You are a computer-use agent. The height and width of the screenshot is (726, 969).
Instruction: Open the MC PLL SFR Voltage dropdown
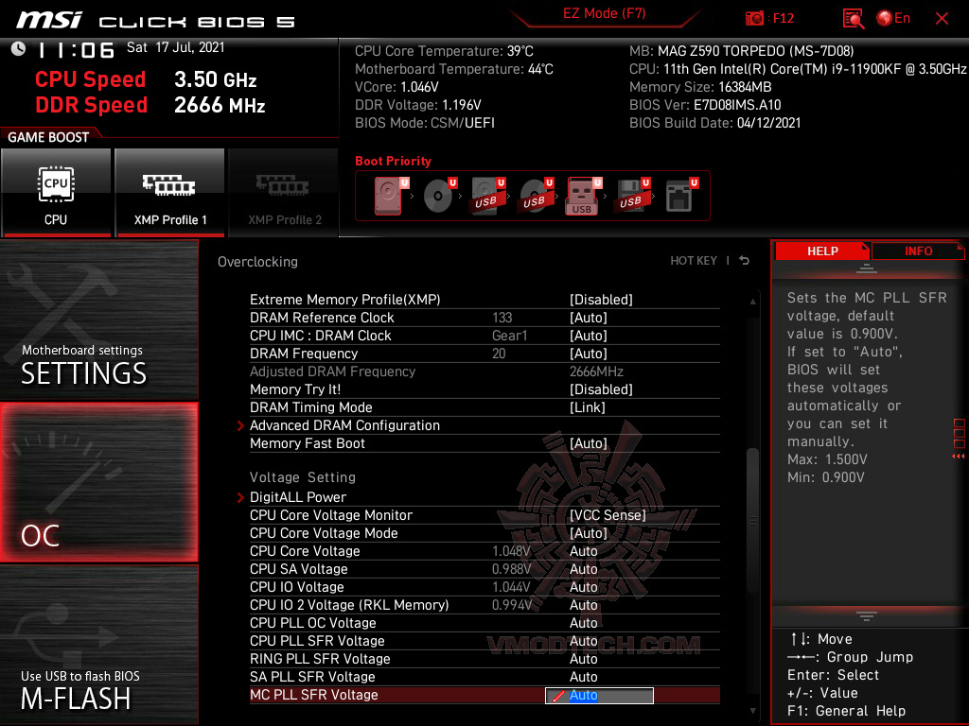(x=598, y=695)
